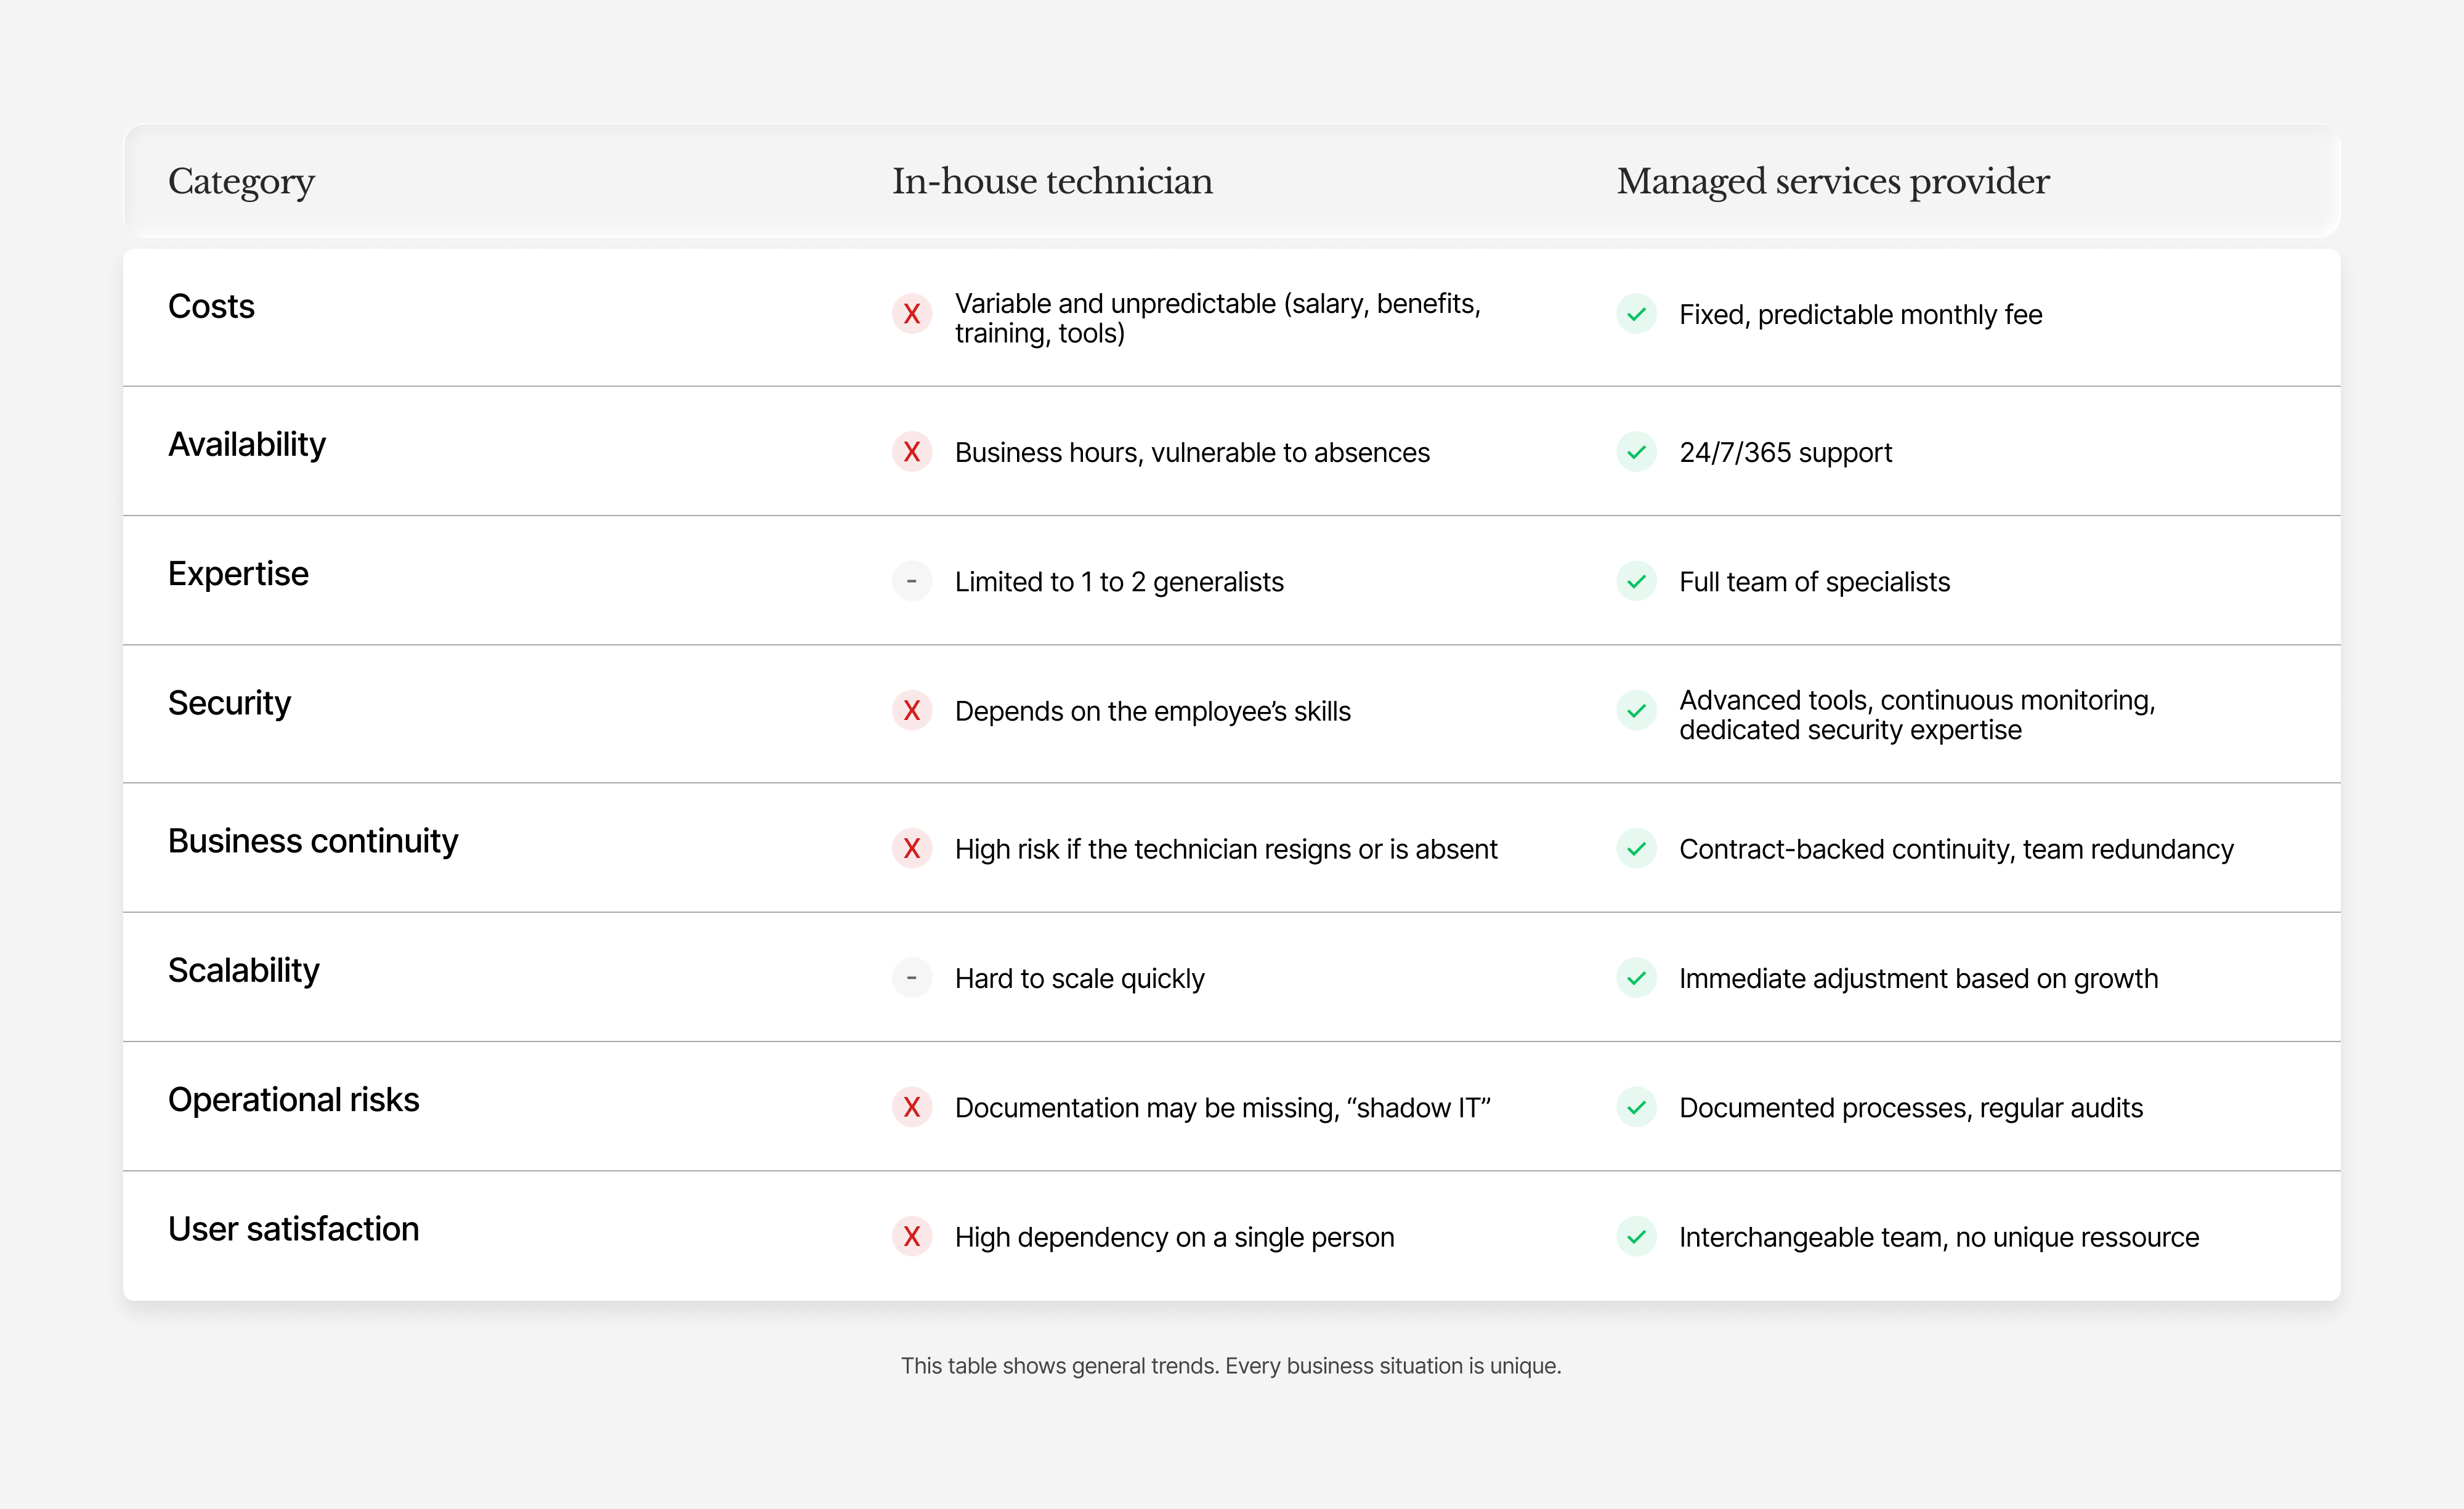
Task: Click the red X icon in the Security row
Action: pyautogui.click(x=912, y=712)
